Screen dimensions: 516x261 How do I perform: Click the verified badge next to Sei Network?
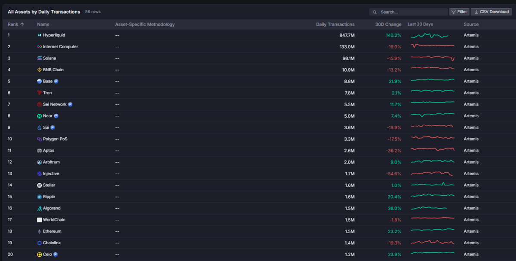71,104
